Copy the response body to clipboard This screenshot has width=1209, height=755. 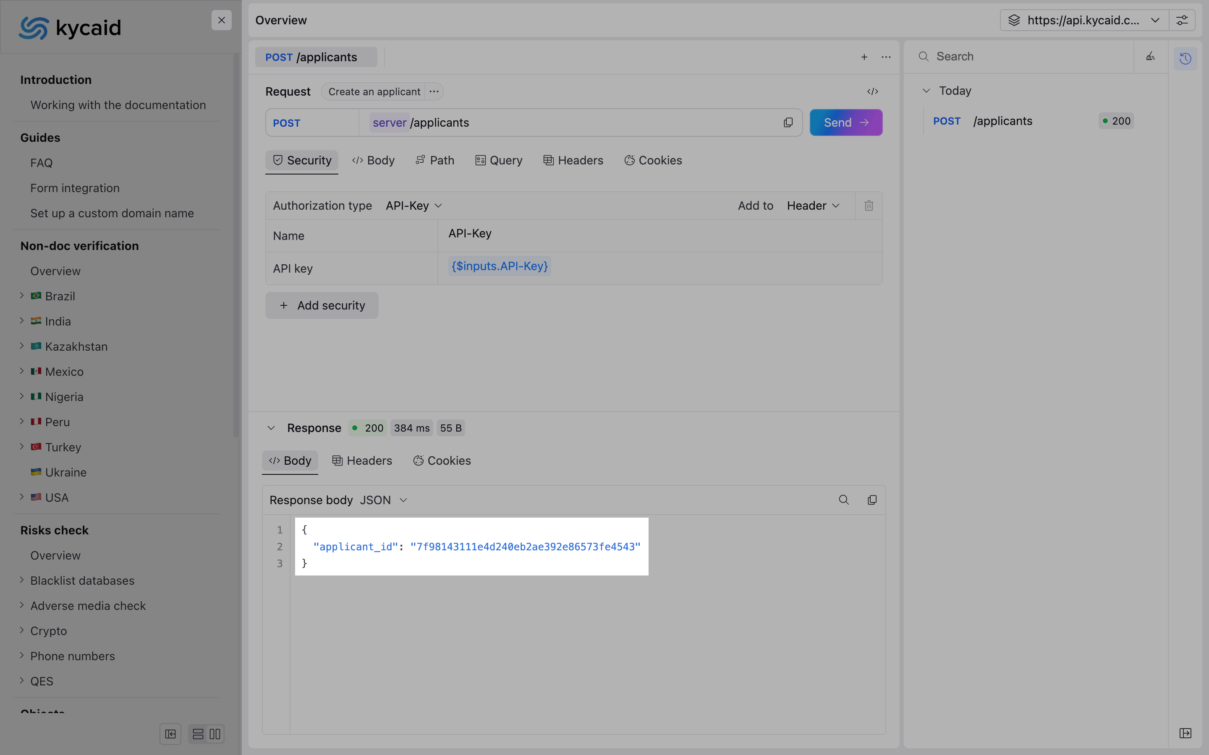tap(872, 500)
